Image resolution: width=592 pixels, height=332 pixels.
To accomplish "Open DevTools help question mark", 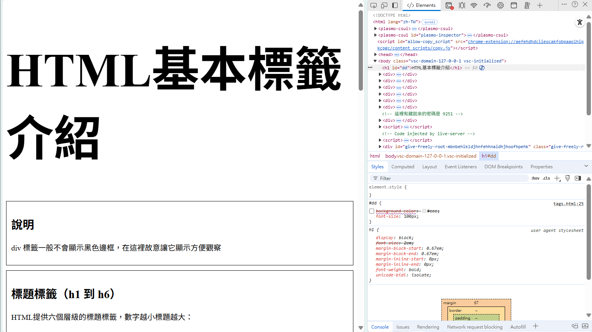I will pos(575,4).
